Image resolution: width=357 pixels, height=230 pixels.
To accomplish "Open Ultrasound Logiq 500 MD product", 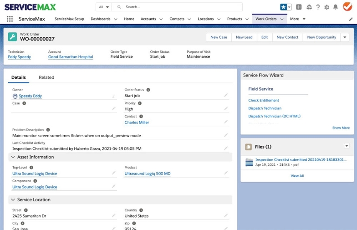I will pos(148,174).
